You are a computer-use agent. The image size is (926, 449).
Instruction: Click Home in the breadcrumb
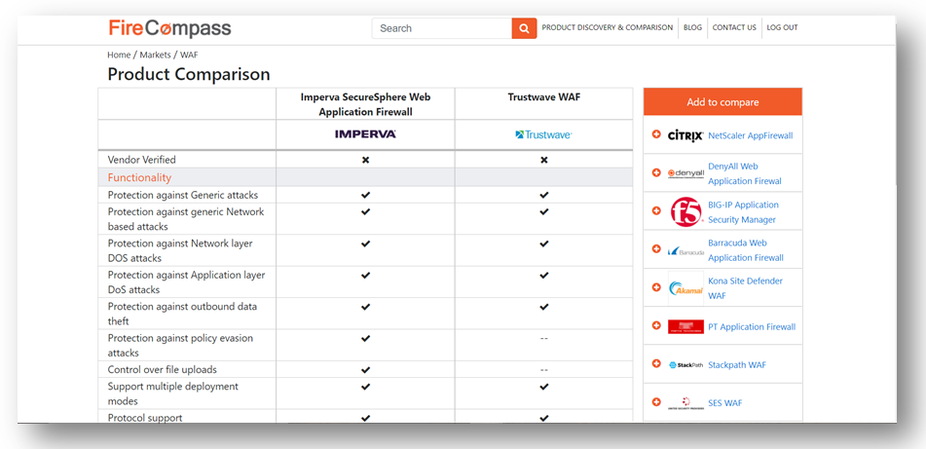click(119, 55)
